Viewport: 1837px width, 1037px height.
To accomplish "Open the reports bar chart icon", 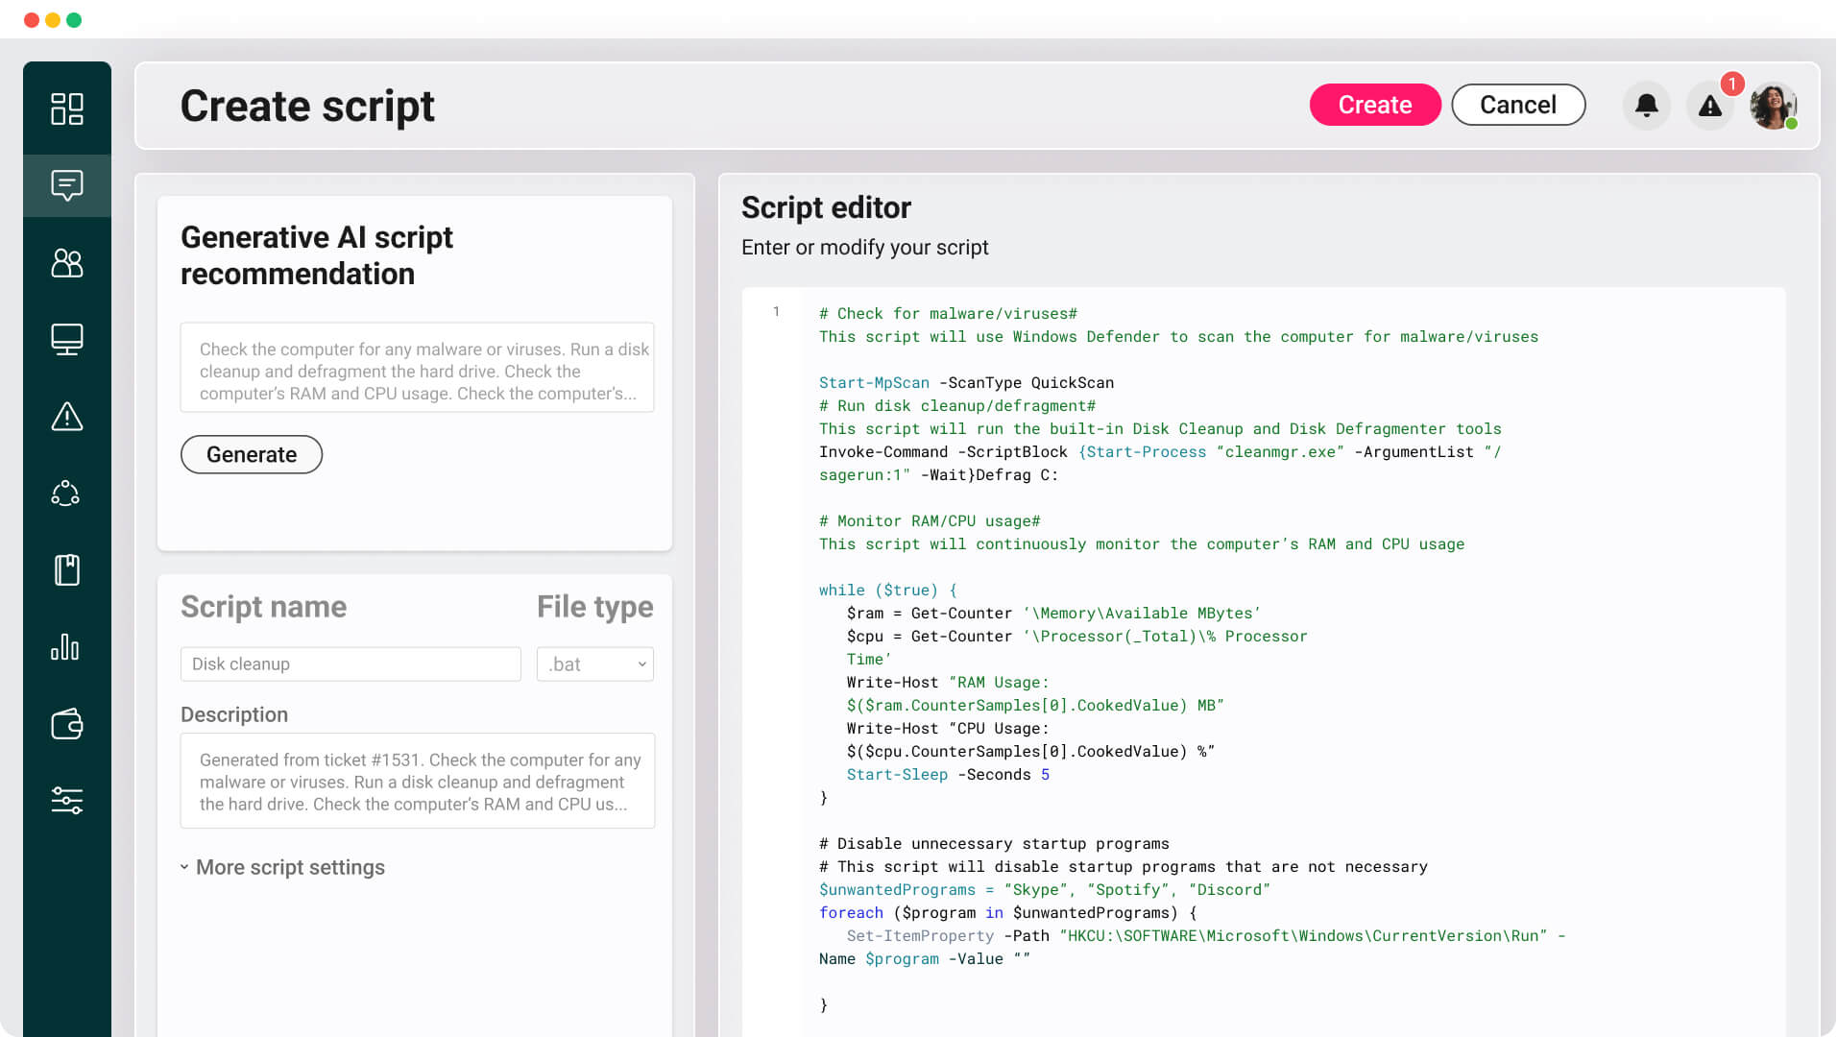I will click(x=66, y=647).
